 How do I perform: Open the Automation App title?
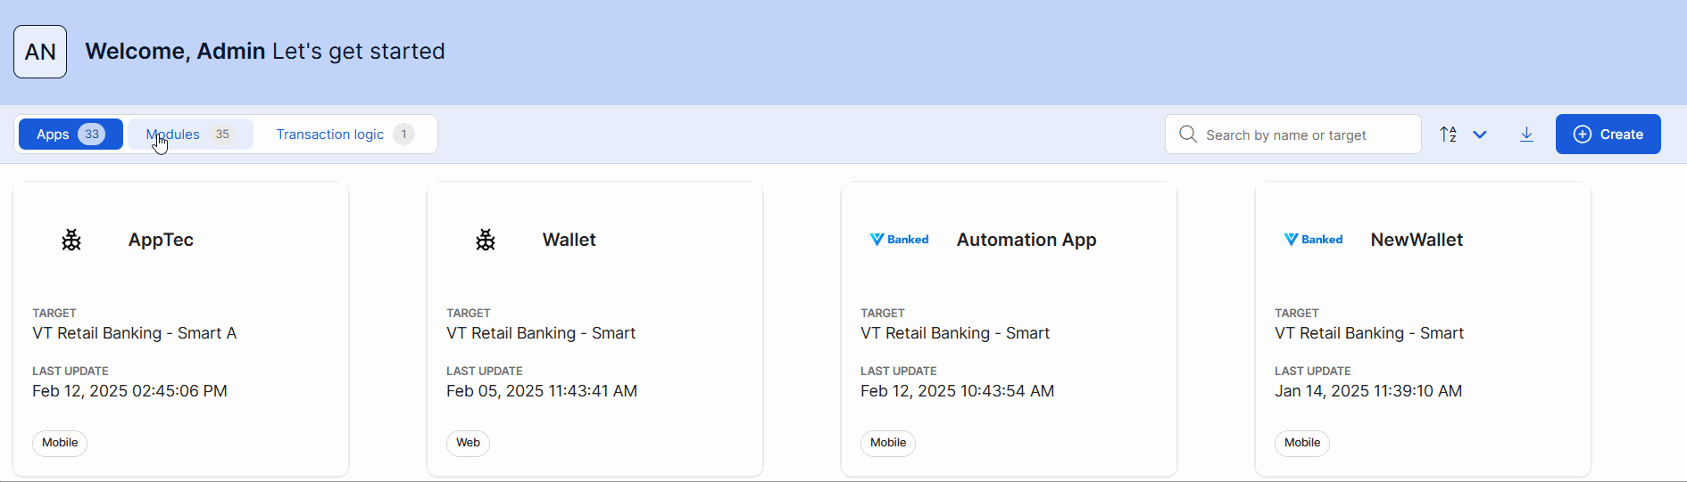[1026, 240]
